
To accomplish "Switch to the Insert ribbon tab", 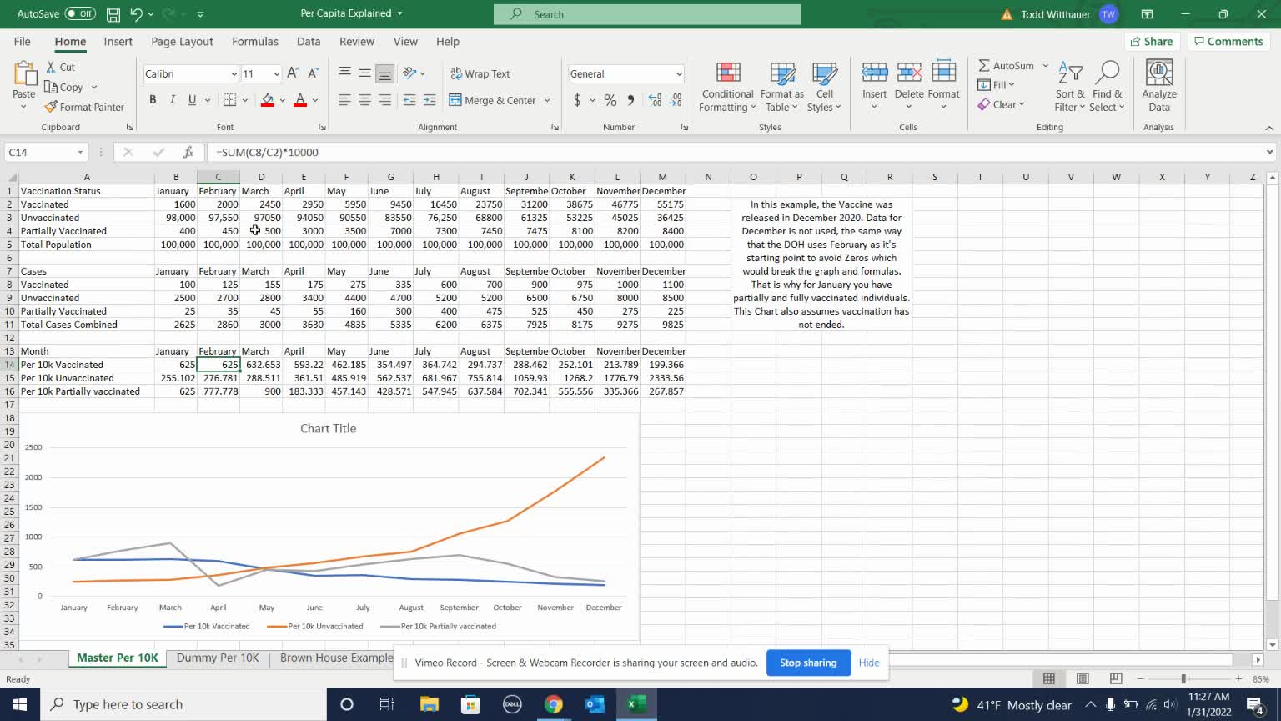I will click(118, 42).
